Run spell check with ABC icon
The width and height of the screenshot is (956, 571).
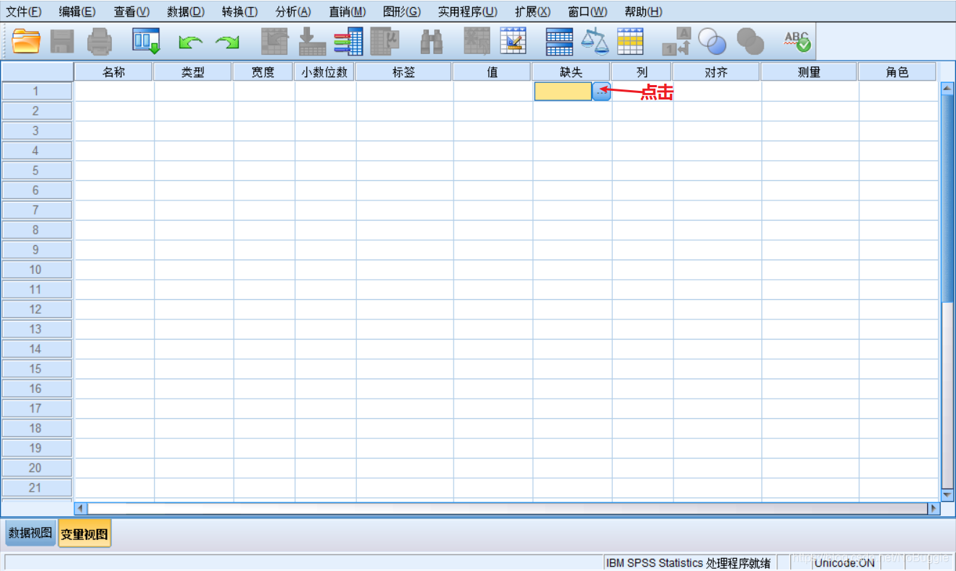[x=797, y=41]
